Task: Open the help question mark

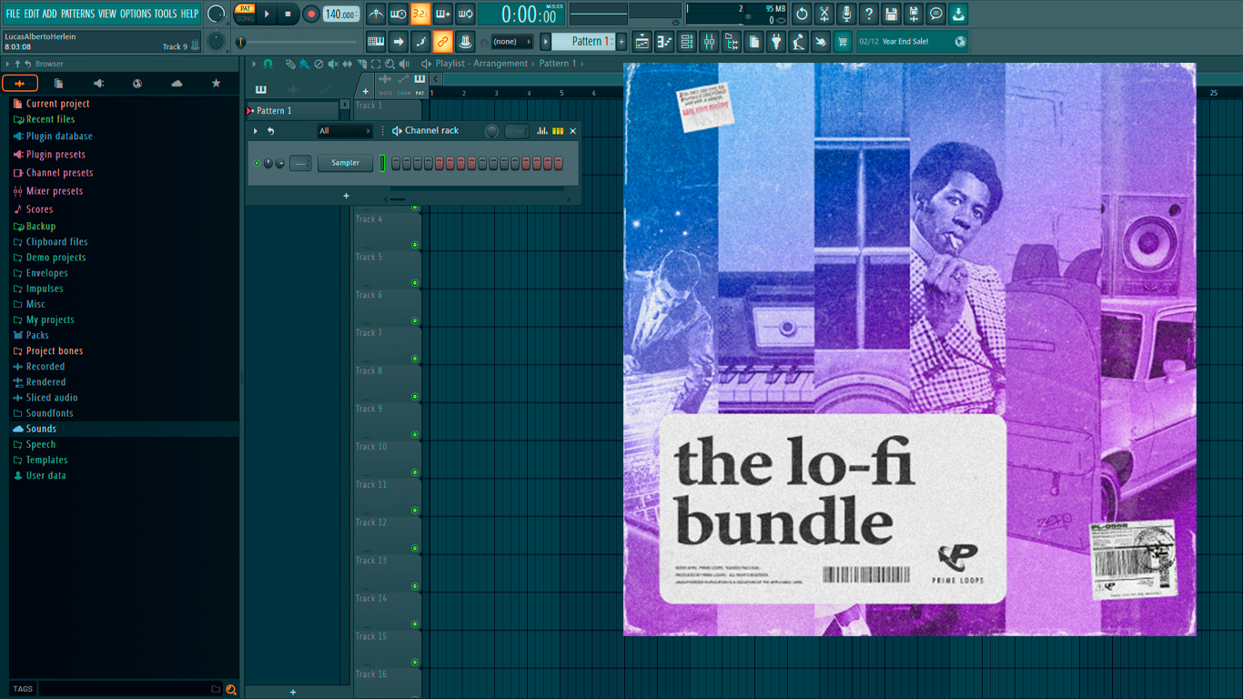Action: 869,14
